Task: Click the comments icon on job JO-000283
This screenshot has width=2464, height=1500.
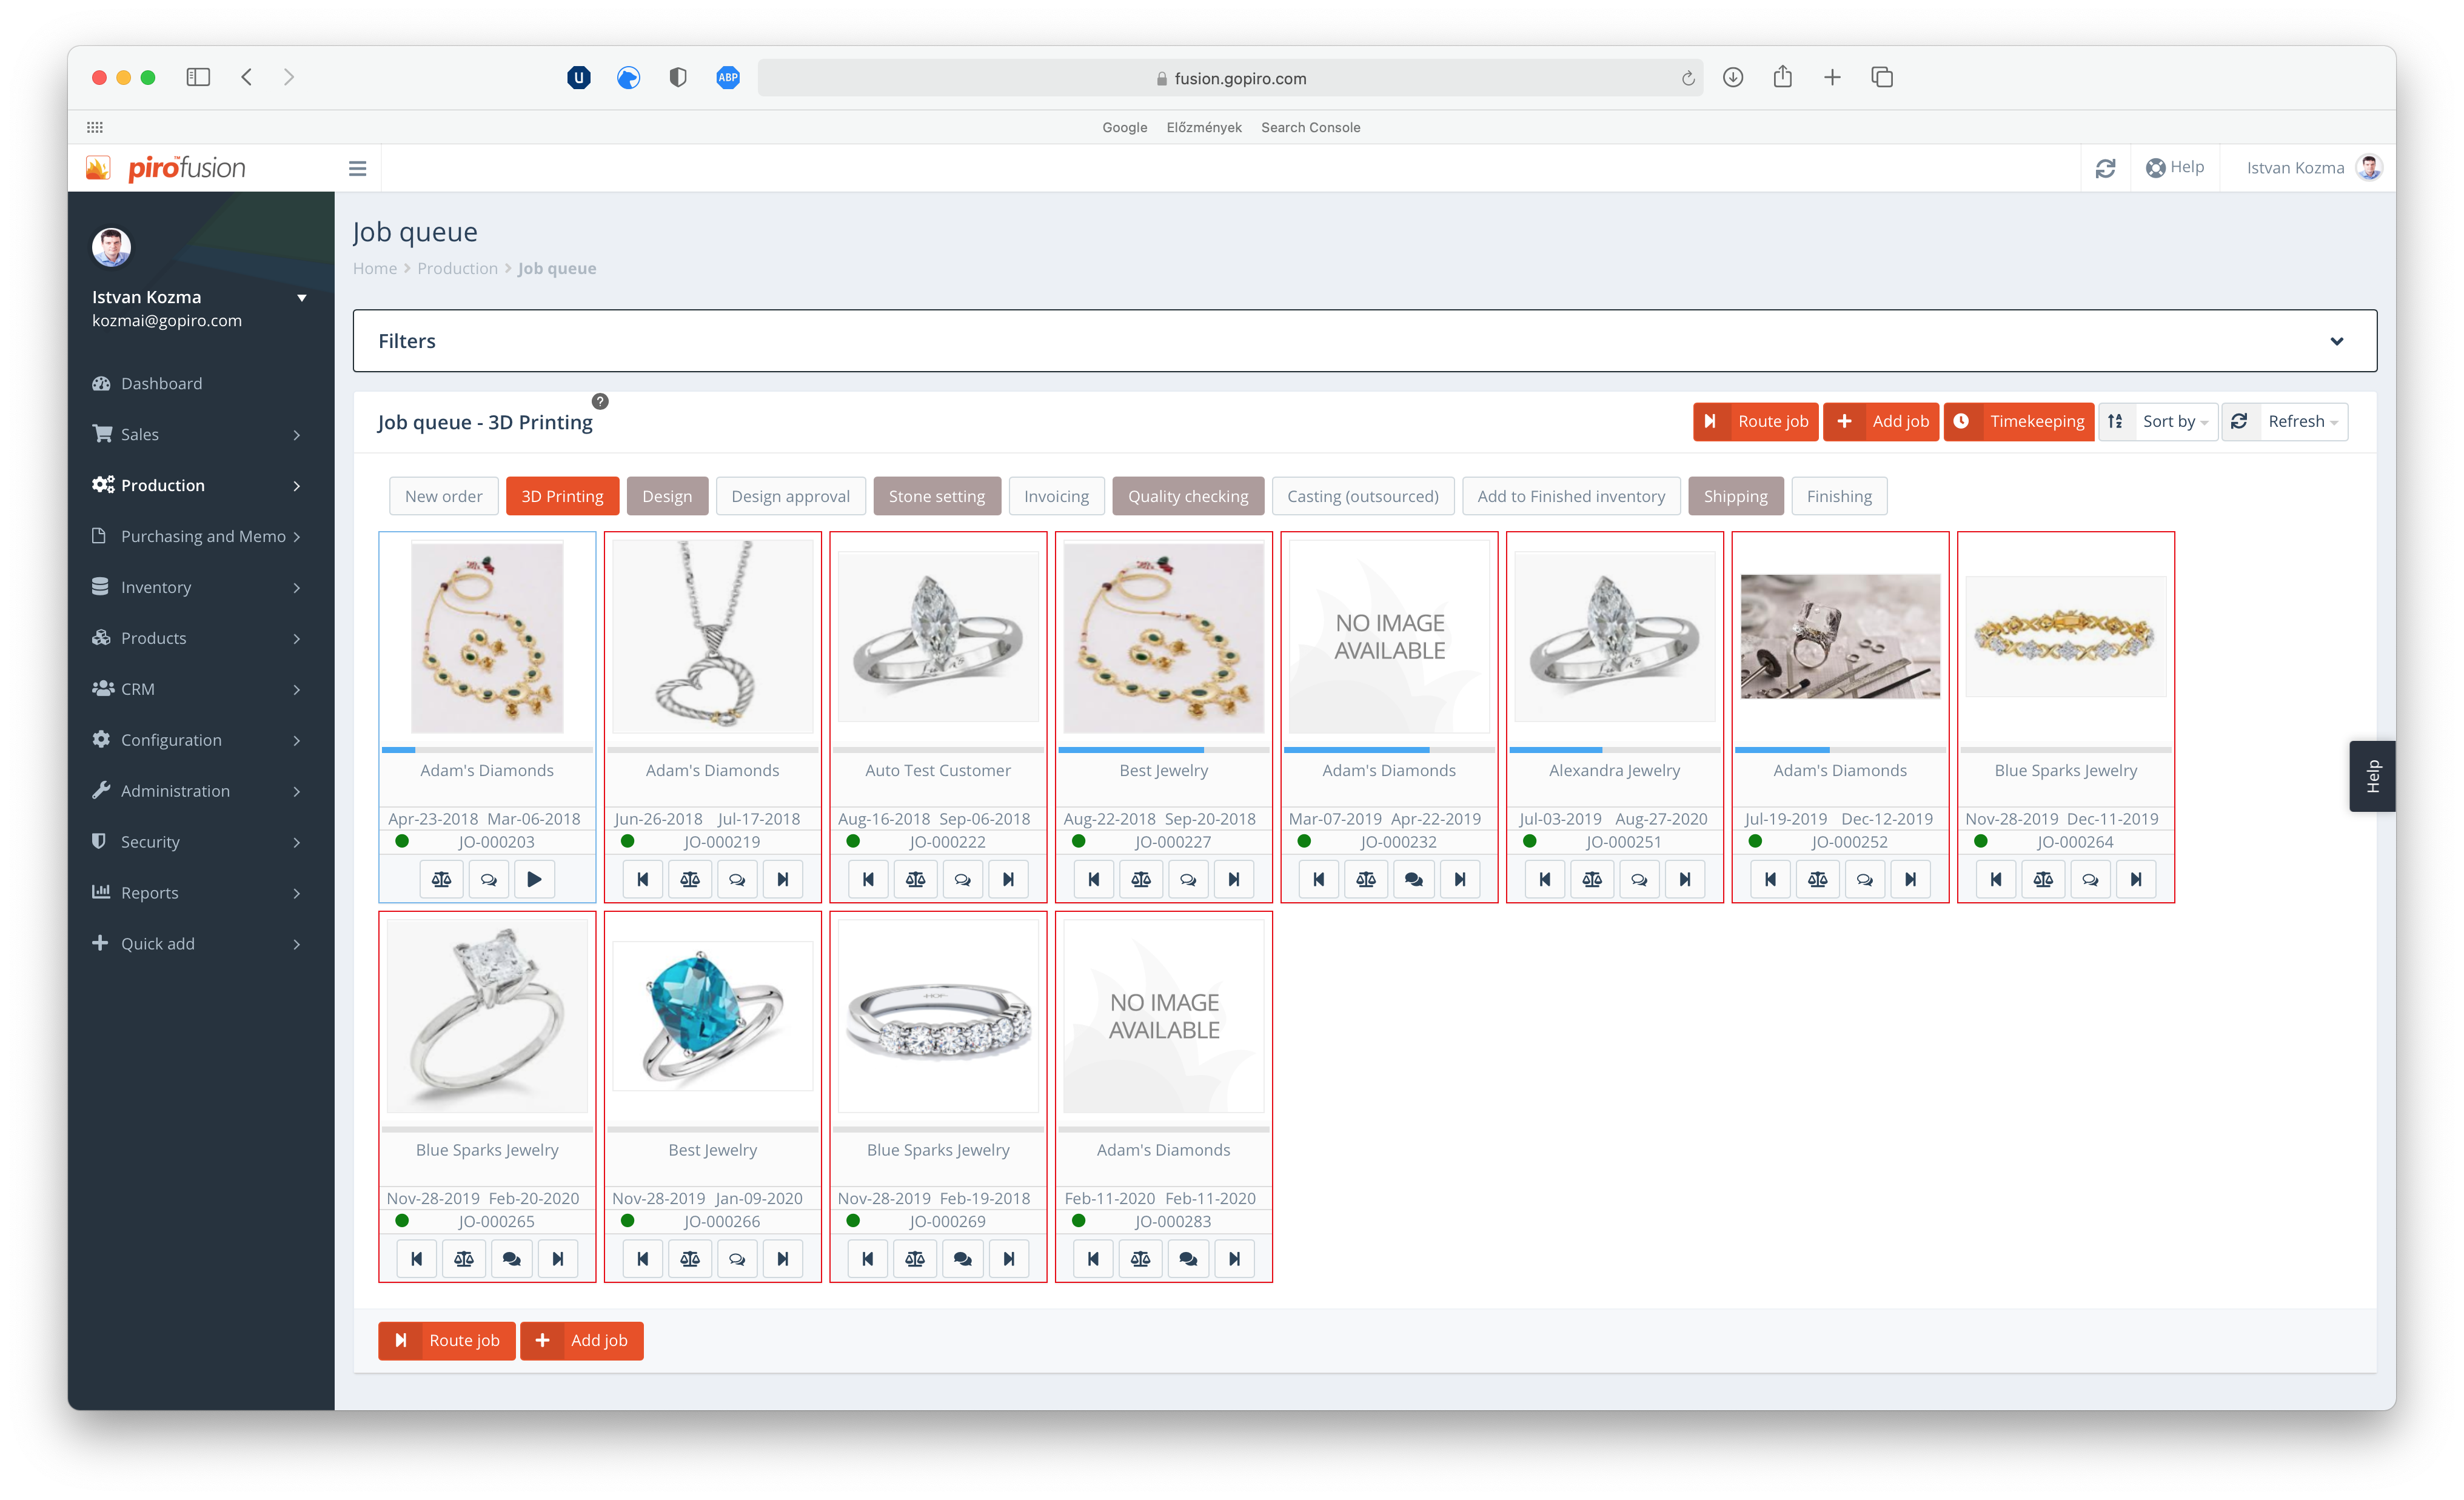Action: 1188,1258
